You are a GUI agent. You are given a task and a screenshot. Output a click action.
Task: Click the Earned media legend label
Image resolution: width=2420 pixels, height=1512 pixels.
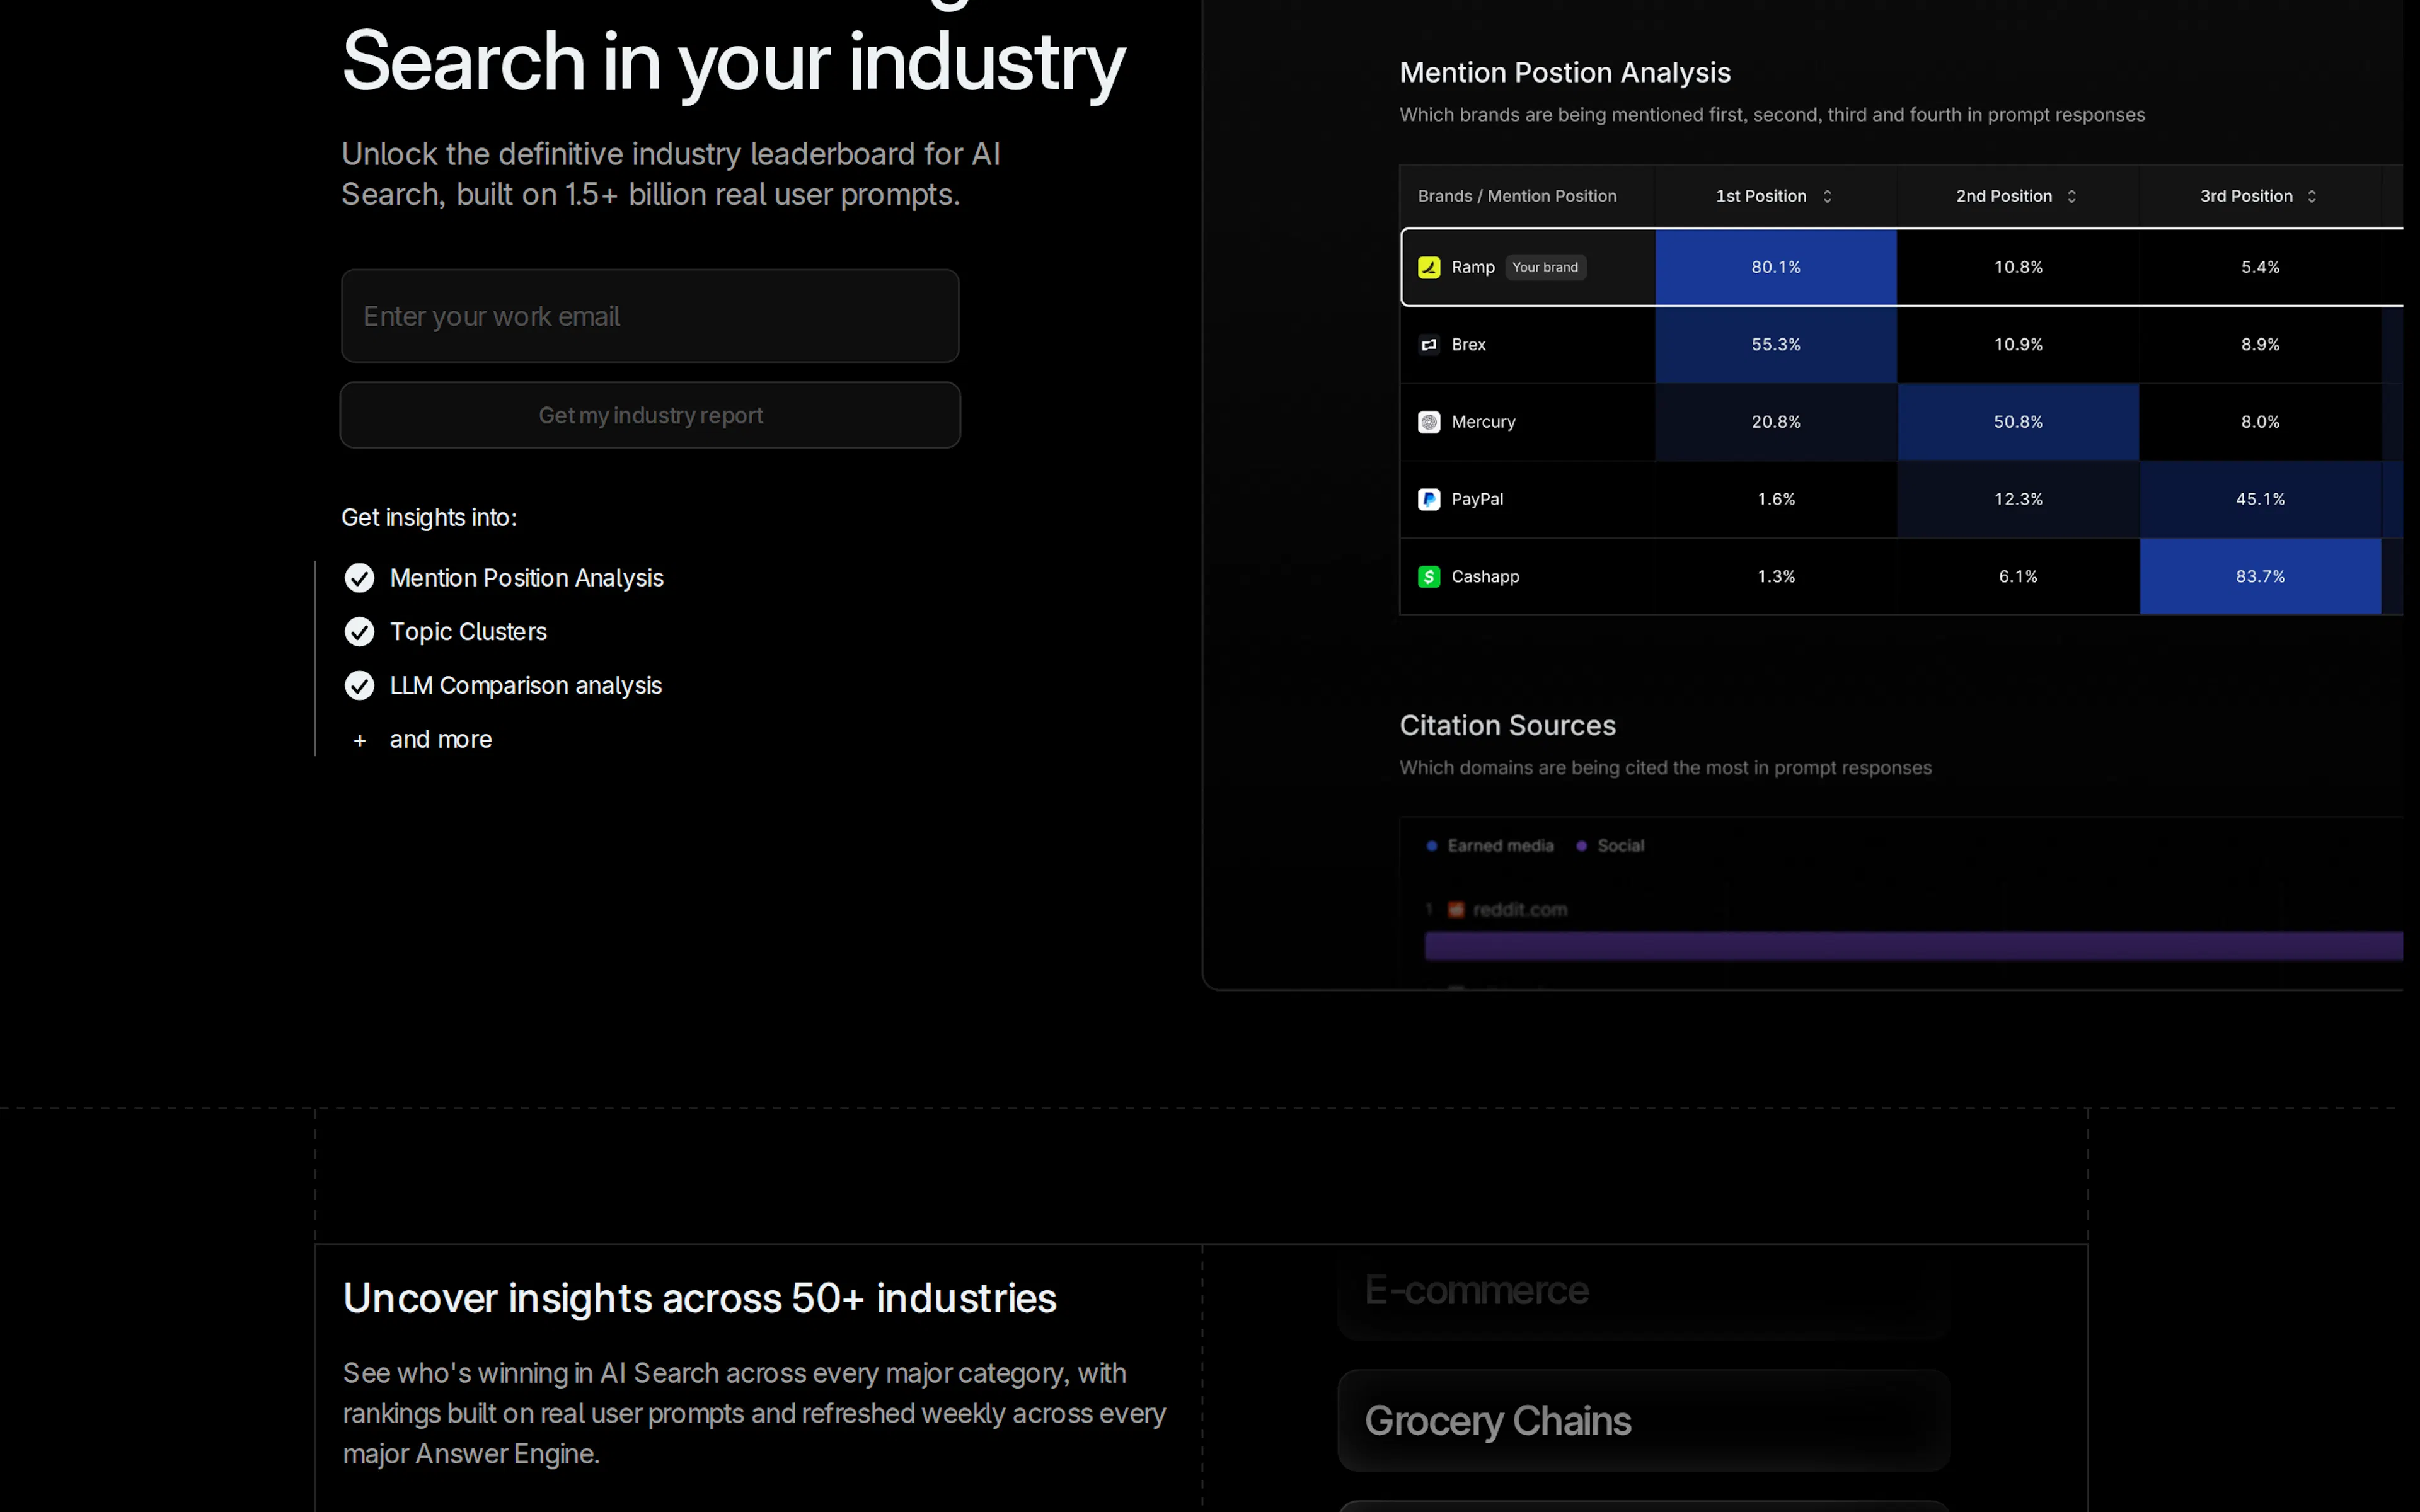1500,846
